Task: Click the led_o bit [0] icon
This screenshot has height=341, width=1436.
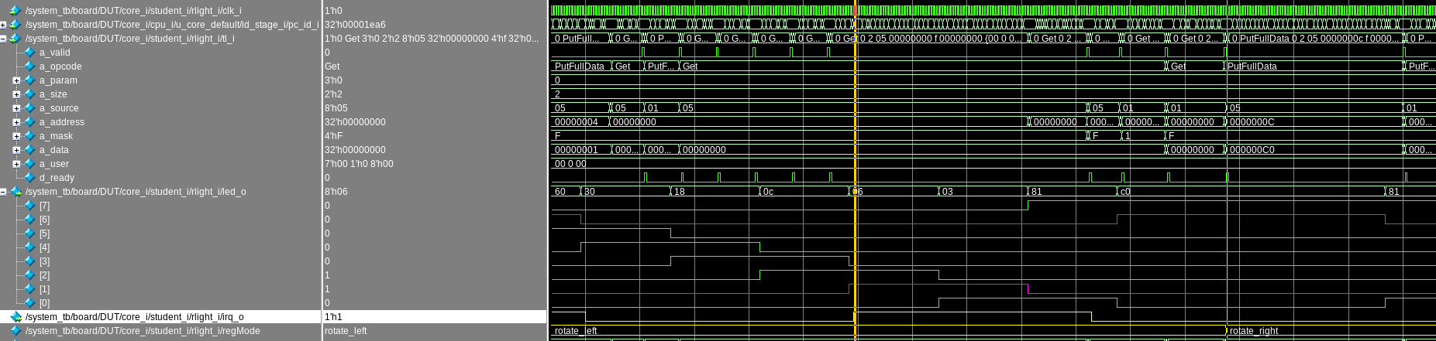Action: tap(29, 303)
